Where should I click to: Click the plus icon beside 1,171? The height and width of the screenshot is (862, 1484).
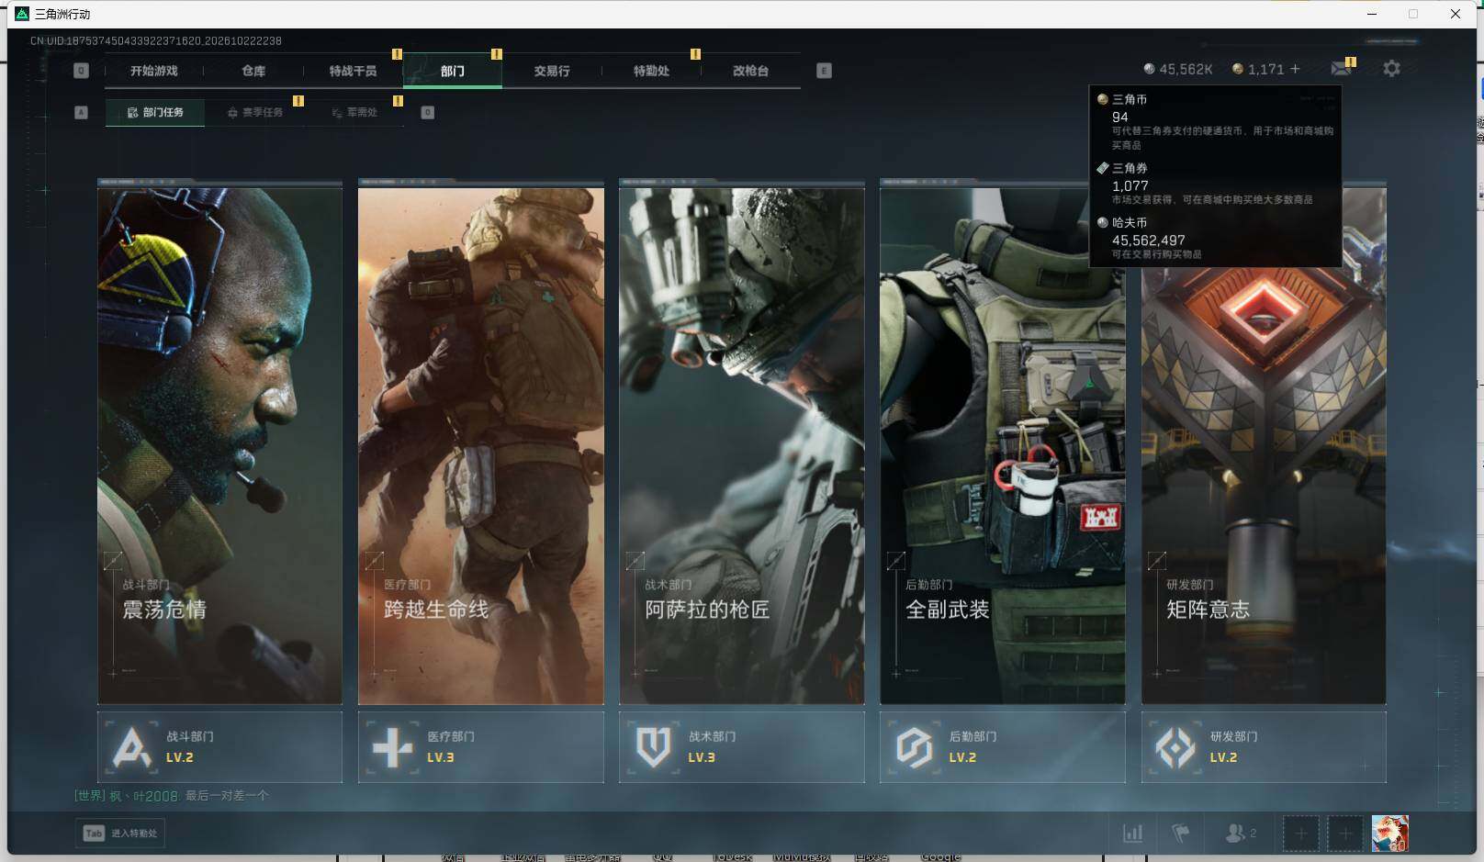[1295, 69]
